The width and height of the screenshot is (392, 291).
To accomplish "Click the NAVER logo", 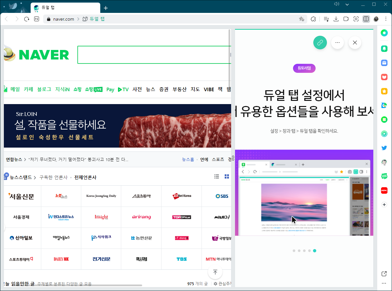I will [x=44, y=55].
